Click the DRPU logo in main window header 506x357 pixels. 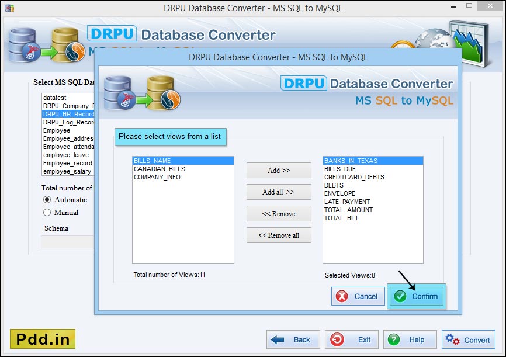pyautogui.click(x=112, y=33)
